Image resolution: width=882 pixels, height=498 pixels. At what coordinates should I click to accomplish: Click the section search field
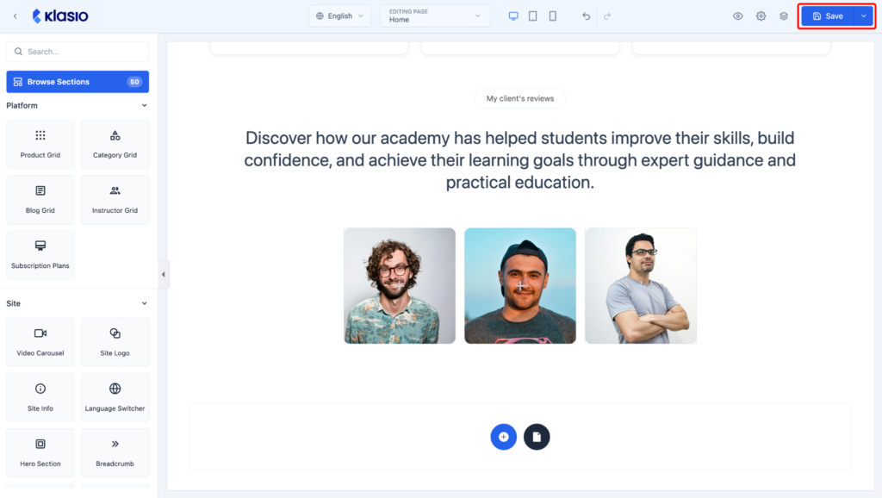click(78, 51)
